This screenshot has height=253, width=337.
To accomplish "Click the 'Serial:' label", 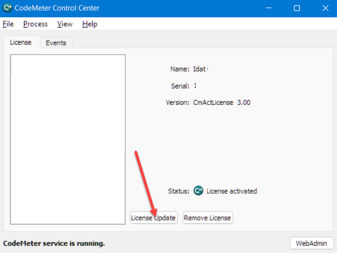I will click(x=180, y=86).
